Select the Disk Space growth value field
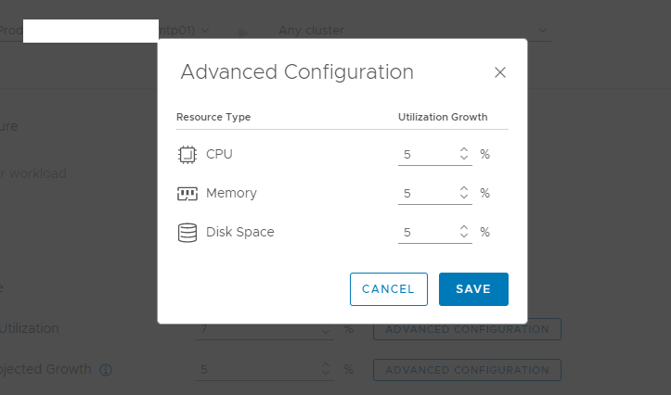Screen dimensions: 671x395 tap(427, 233)
